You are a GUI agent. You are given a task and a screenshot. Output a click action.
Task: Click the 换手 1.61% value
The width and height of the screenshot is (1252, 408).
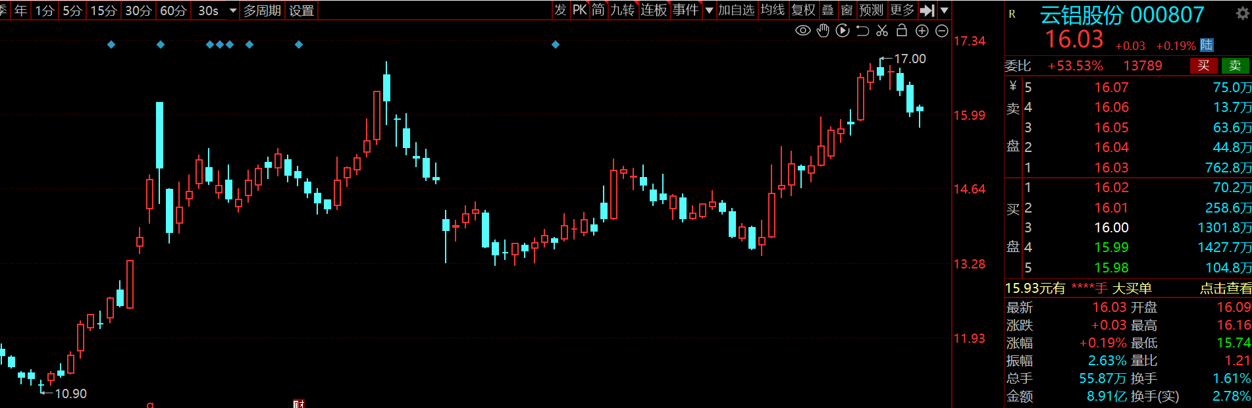(1231, 378)
